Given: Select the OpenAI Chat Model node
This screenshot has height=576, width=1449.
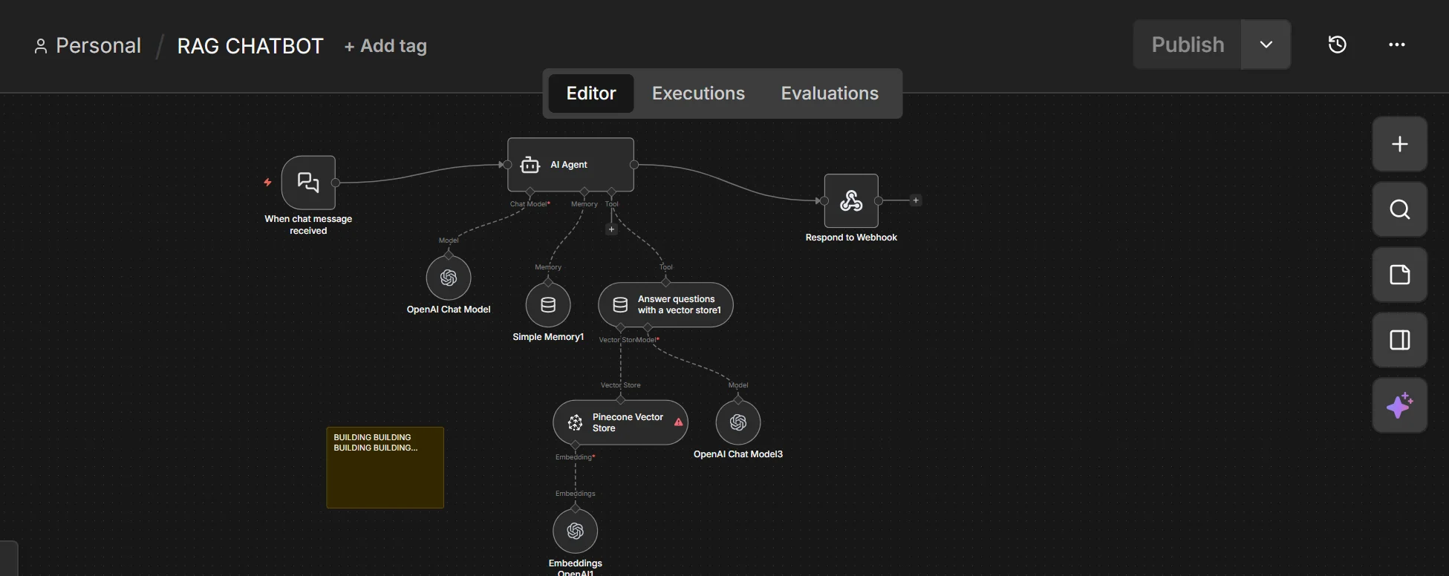Looking at the screenshot, I should click(449, 278).
